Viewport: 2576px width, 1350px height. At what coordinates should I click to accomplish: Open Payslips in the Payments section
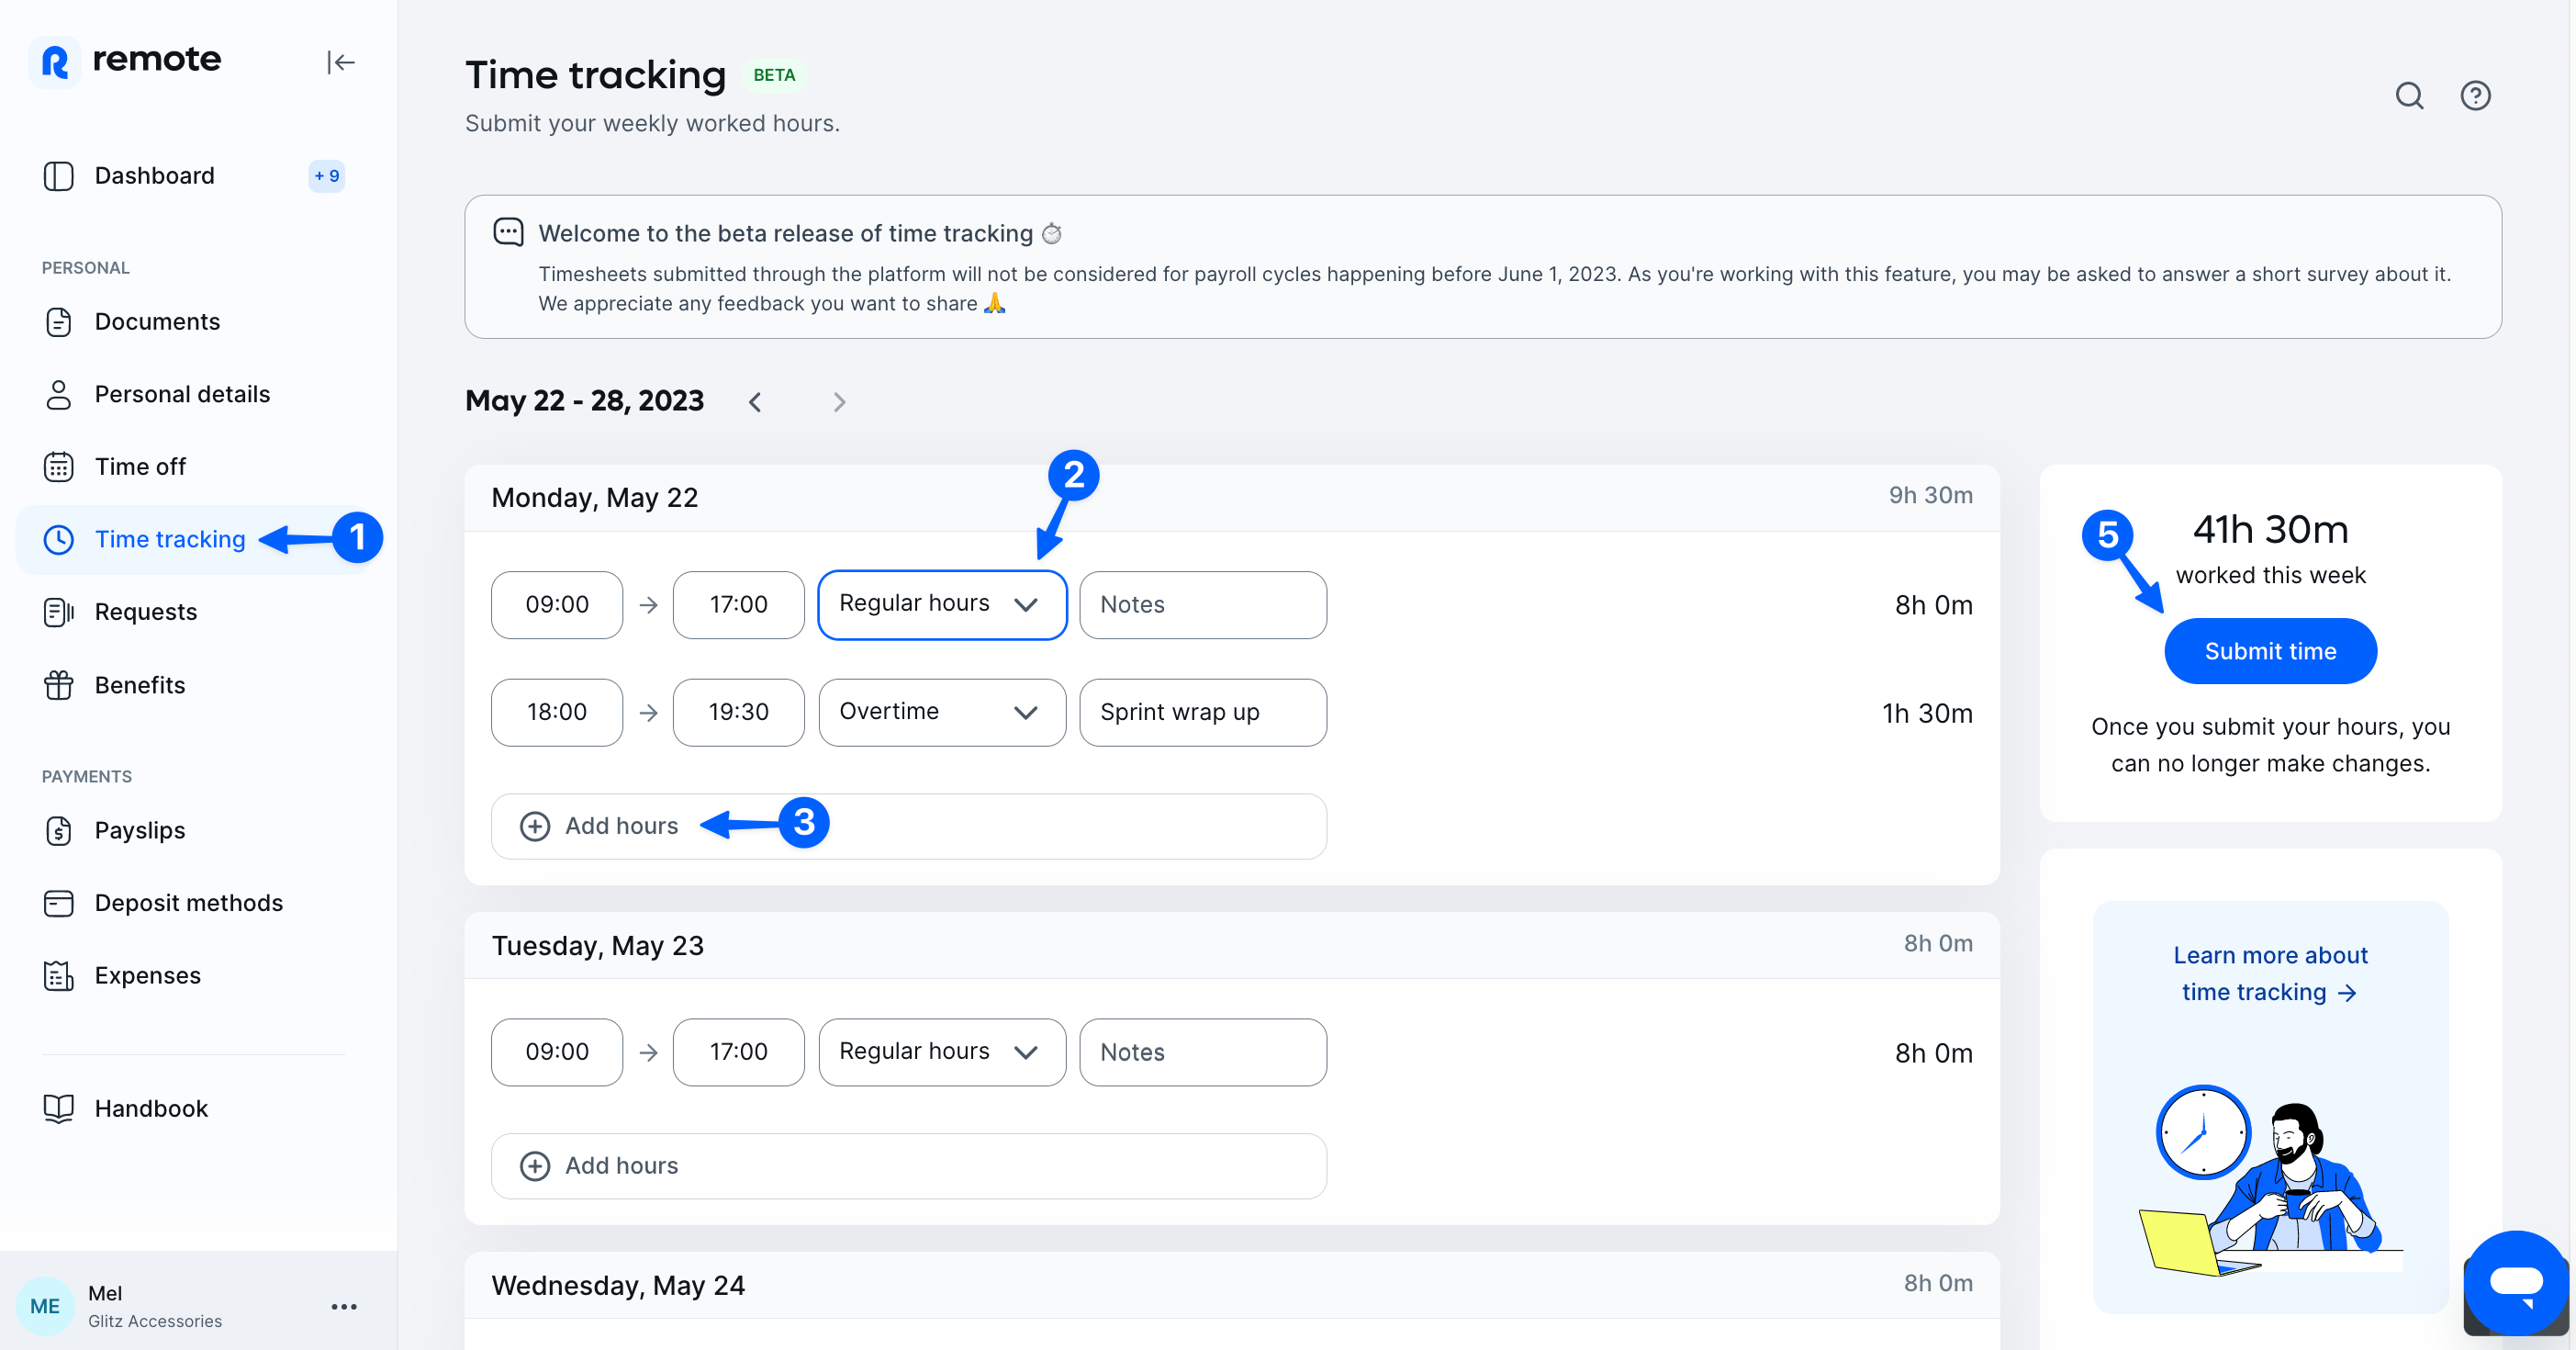click(x=139, y=830)
